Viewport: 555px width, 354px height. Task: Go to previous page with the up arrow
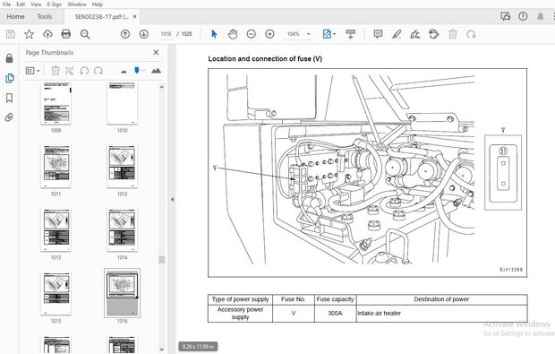click(x=125, y=34)
